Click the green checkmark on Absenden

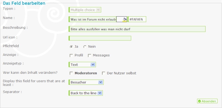pyautogui.click(x=199, y=101)
